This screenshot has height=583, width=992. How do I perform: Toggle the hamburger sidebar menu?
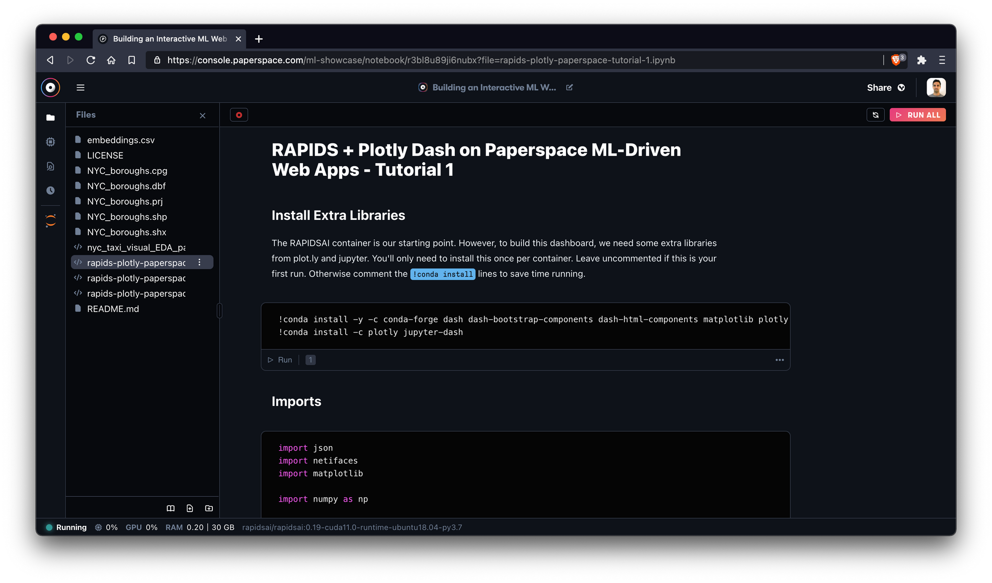coord(80,87)
